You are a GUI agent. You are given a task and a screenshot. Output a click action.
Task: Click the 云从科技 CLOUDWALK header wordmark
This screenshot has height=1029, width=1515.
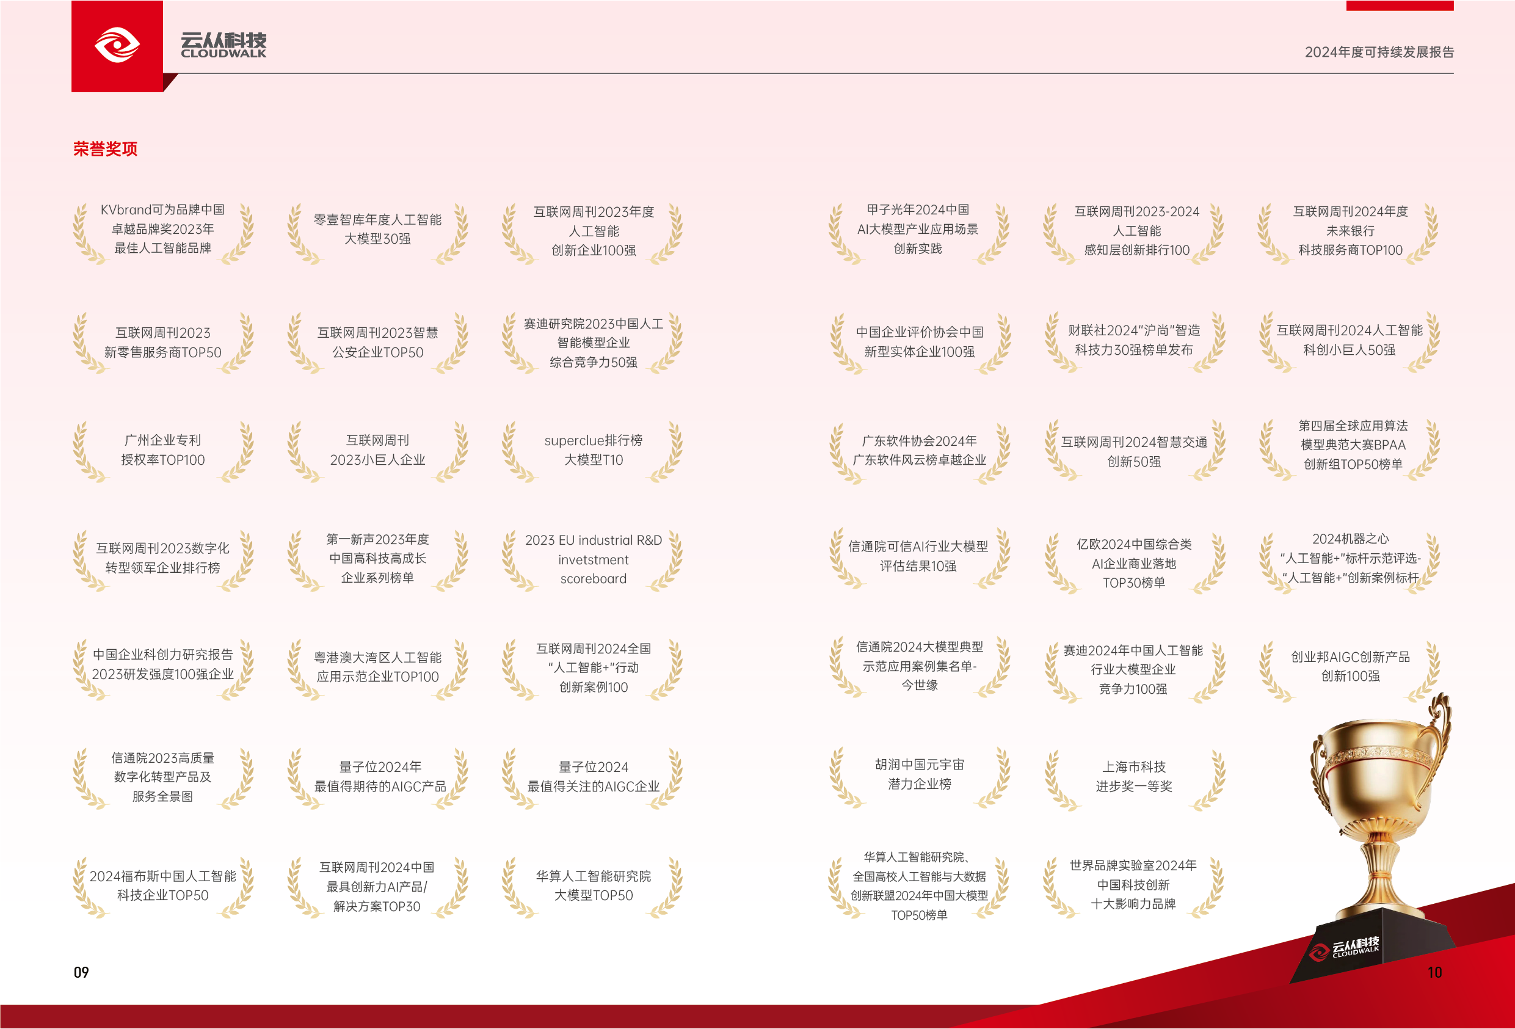coord(223,45)
